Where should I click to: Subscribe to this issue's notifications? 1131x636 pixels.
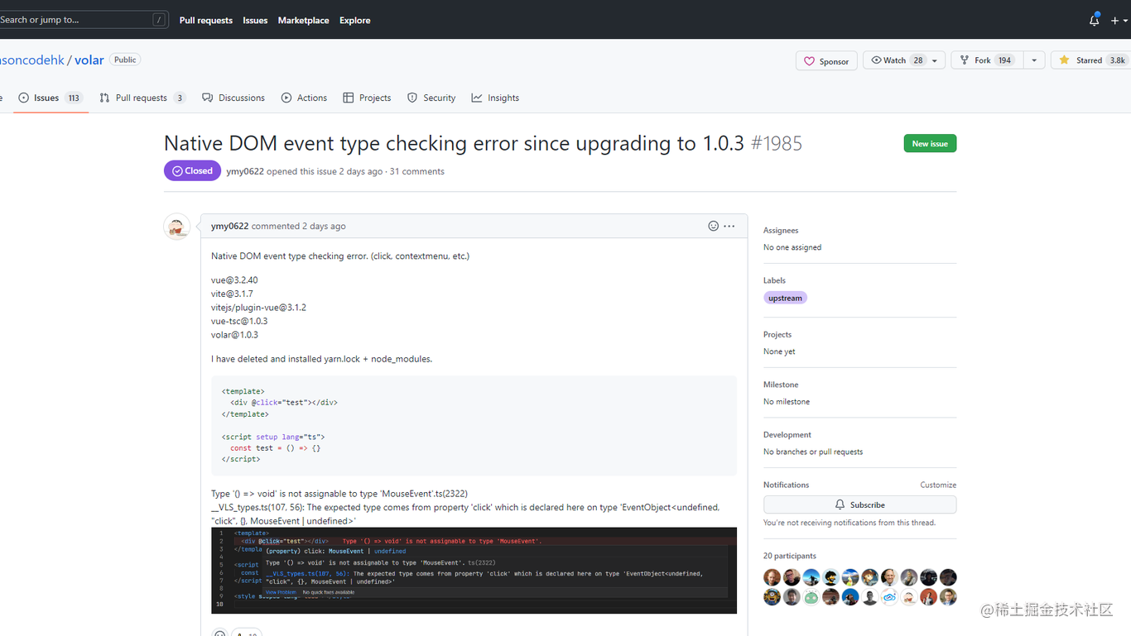point(859,504)
